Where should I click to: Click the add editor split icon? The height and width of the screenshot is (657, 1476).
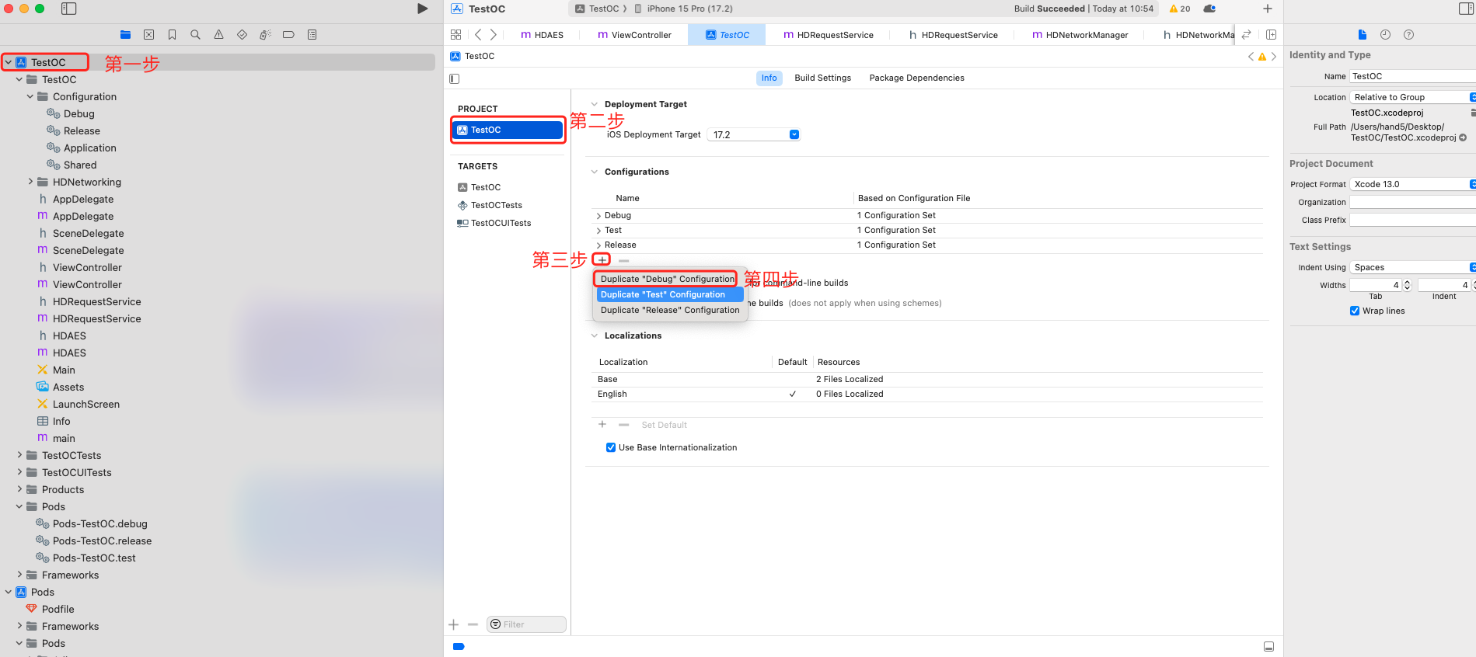pos(1271,35)
